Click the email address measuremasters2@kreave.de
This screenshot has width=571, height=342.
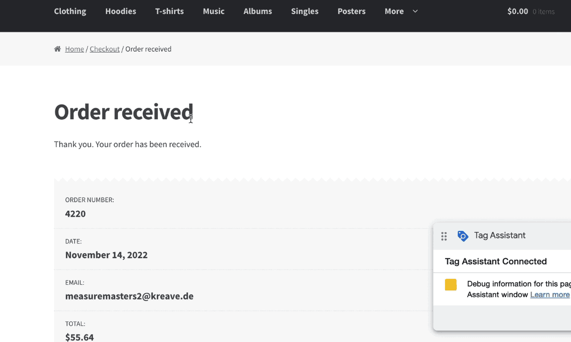[129, 296]
